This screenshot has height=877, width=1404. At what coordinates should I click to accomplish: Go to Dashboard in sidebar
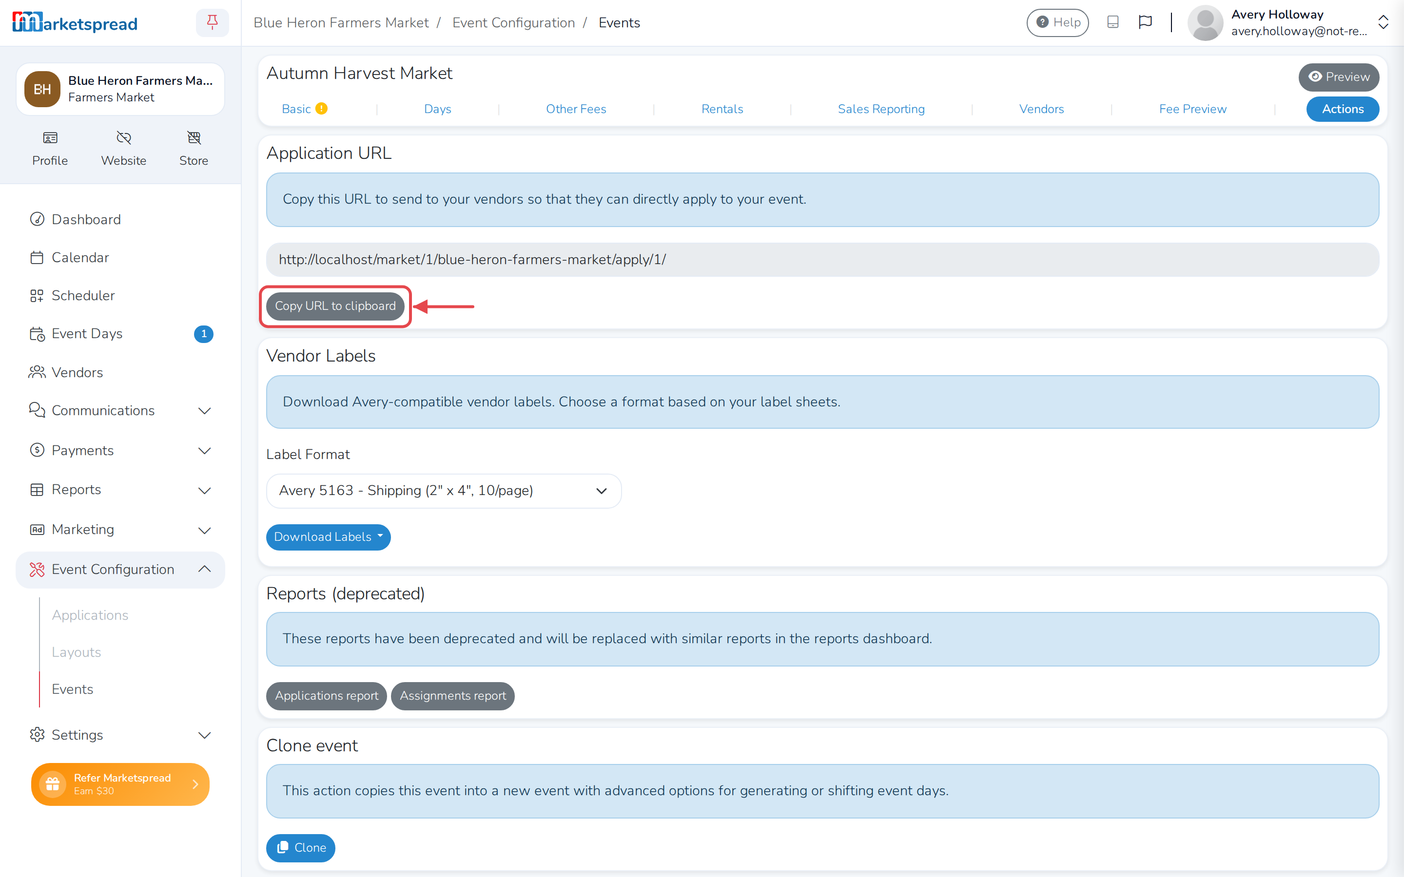click(x=120, y=219)
